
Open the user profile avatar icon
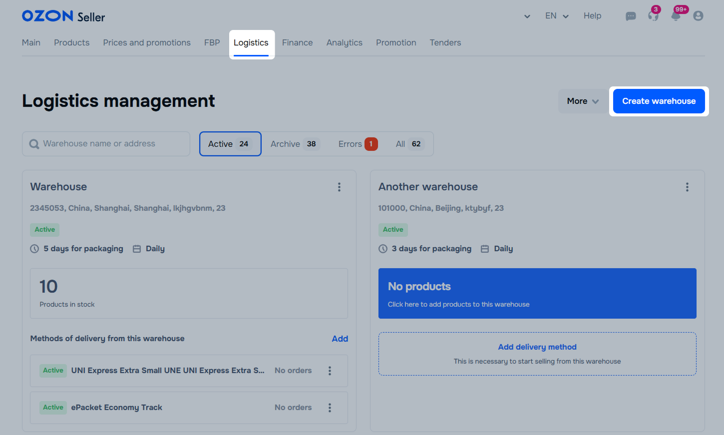click(698, 16)
